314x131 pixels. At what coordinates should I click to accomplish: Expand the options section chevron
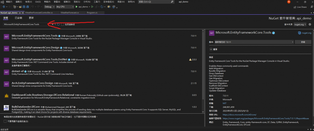[211, 49]
